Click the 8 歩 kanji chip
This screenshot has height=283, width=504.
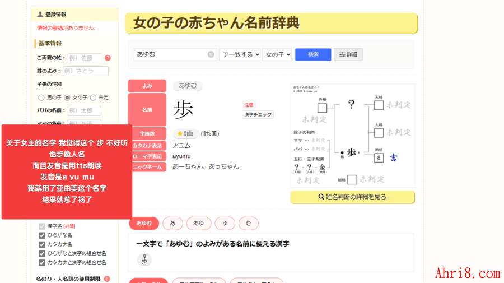pos(144,259)
